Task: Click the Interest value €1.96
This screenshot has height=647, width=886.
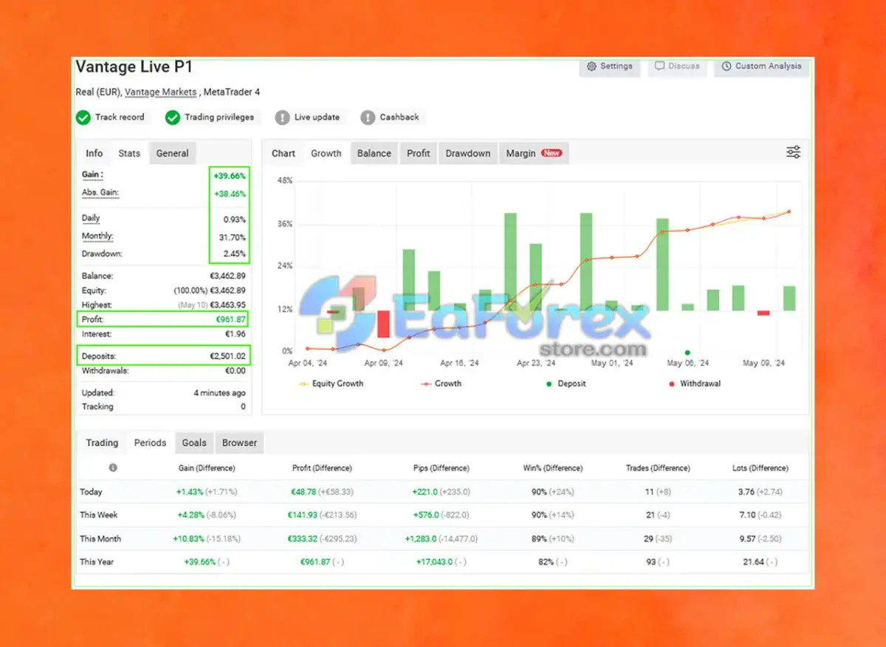Action: [x=236, y=335]
